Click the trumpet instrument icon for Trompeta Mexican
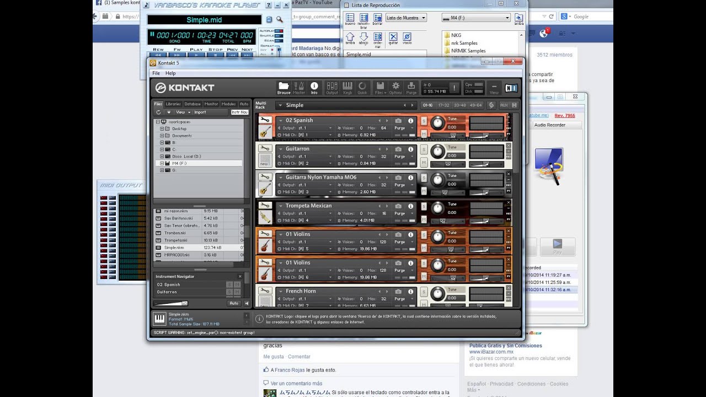Screen dimensions: 706x397 pyautogui.click(x=265, y=217)
